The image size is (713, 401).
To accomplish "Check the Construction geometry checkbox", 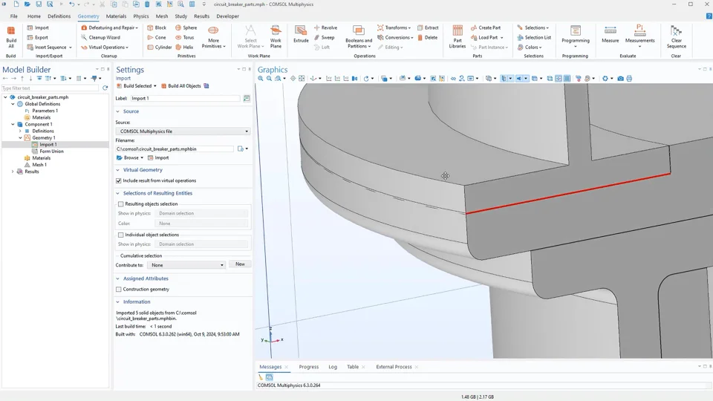I will pyautogui.click(x=119, y=289).
